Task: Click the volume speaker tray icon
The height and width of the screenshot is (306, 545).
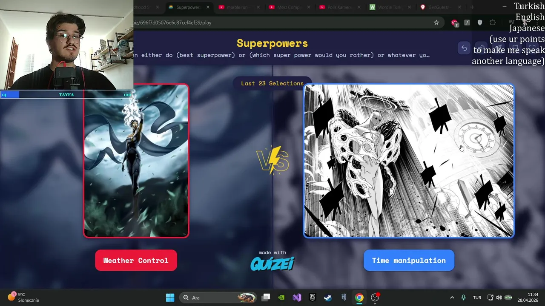Action: (499, 297)
